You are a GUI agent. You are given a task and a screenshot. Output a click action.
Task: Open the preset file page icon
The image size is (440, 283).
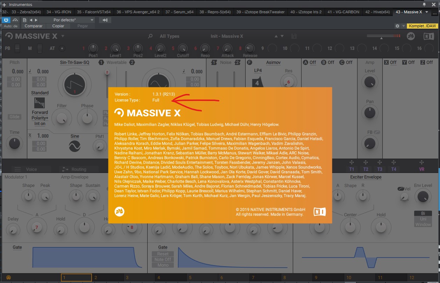click(24, 20)
